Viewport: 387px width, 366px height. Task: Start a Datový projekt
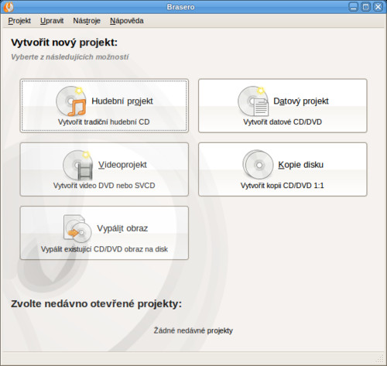click(x=283, y=106)
